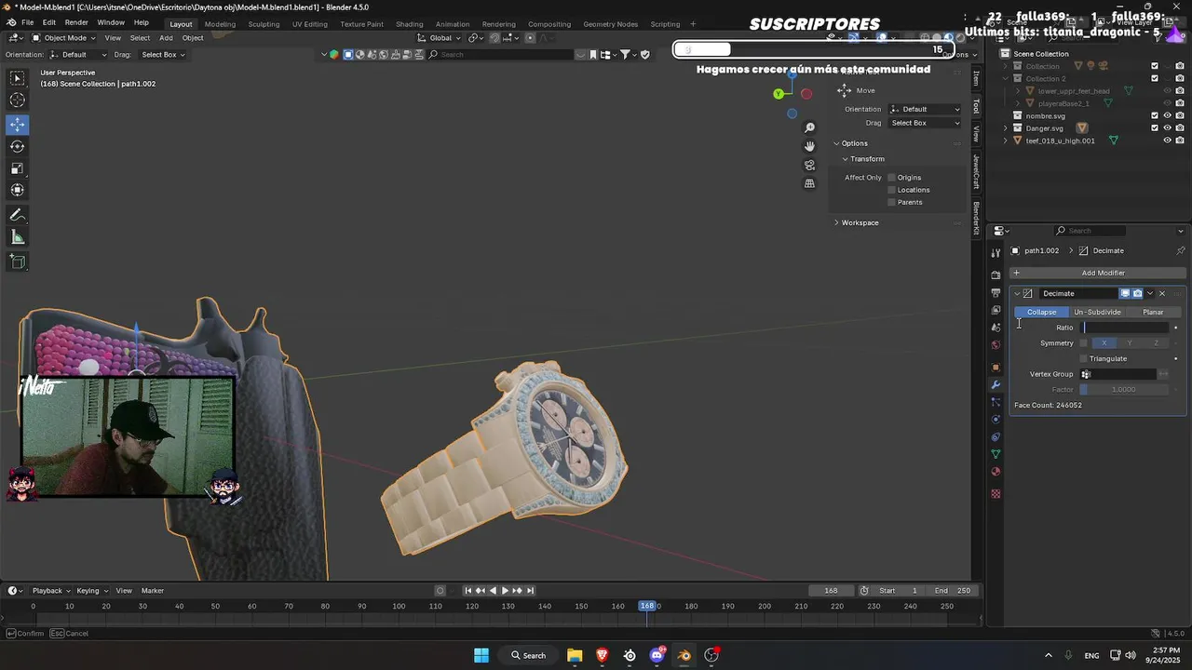
Task: Open the viewport Add menu
Action: click(166, 38)
